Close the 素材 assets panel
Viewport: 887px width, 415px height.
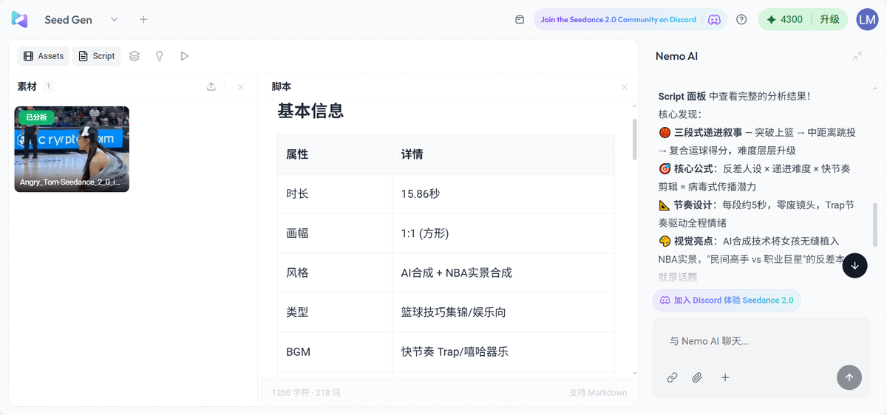(x=241, y=87)
